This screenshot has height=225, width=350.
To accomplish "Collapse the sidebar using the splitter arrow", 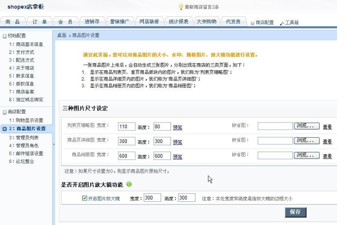I will click(x=54, y=144).
